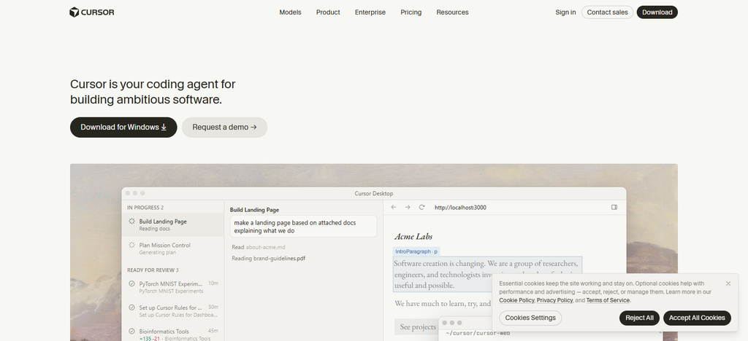Click the Cursor logo in header
Screen dimensions: 748x341
coord(91,12)
